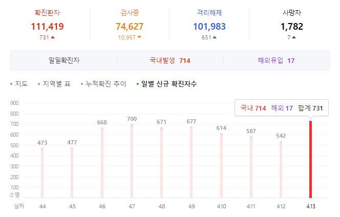Click the 900 y-axis label
The width and height of the screenshot is (340, 217).
(14, 103)
